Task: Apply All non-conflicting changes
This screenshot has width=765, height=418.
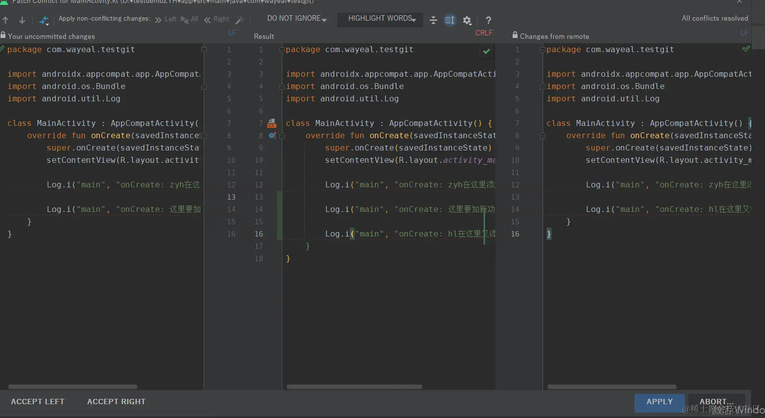Action: coord(189,19)
